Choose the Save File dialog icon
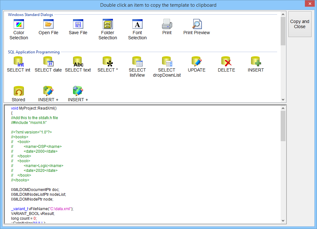 78,24
